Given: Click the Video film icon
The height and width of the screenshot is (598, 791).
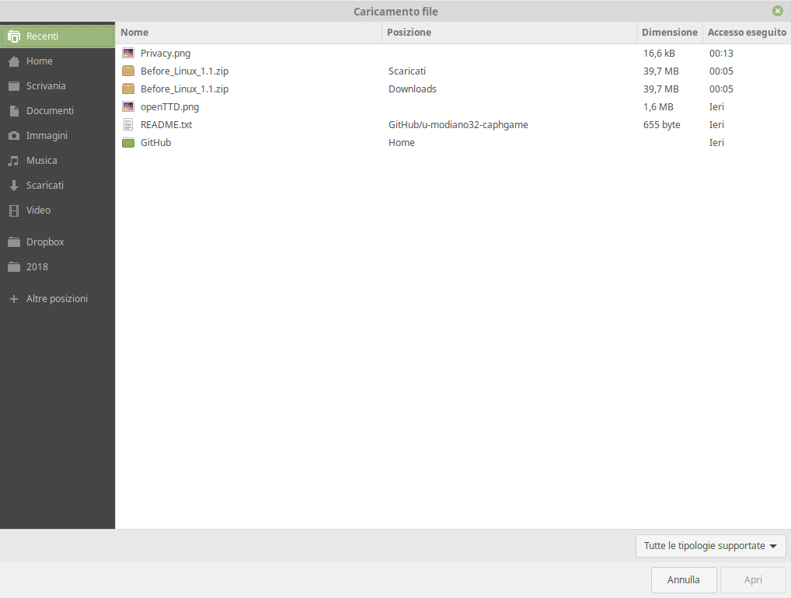Looking at the screenshot, I should click(x=14, y=210).
